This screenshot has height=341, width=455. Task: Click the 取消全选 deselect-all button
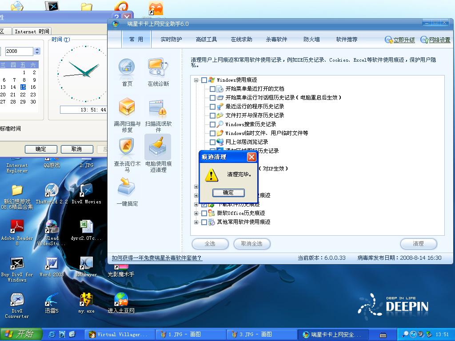(x=252, y=244)
